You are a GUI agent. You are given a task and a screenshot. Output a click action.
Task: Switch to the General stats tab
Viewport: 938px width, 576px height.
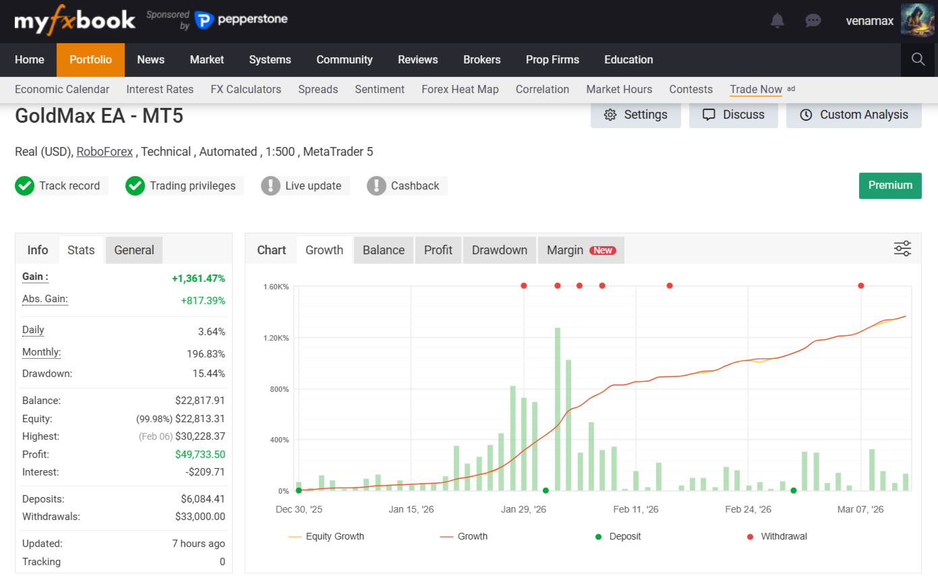click(x=134, y=250)
